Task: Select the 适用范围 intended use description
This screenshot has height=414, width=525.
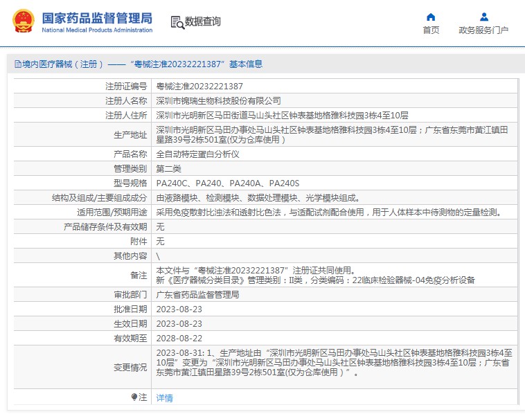Action: pyautogui.click(x=329, y=212)
